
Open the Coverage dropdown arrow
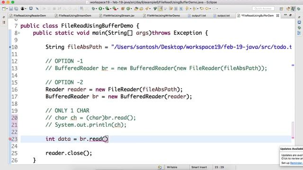(x=110, y=9)
